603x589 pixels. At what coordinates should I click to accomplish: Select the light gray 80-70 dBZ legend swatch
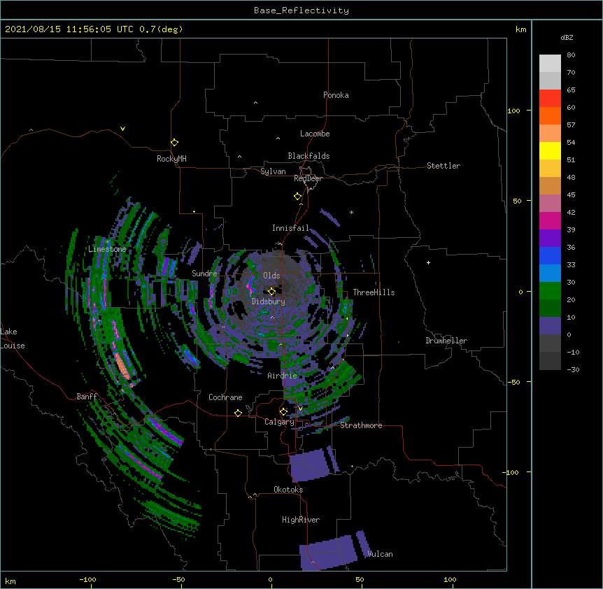pos(550,64)
